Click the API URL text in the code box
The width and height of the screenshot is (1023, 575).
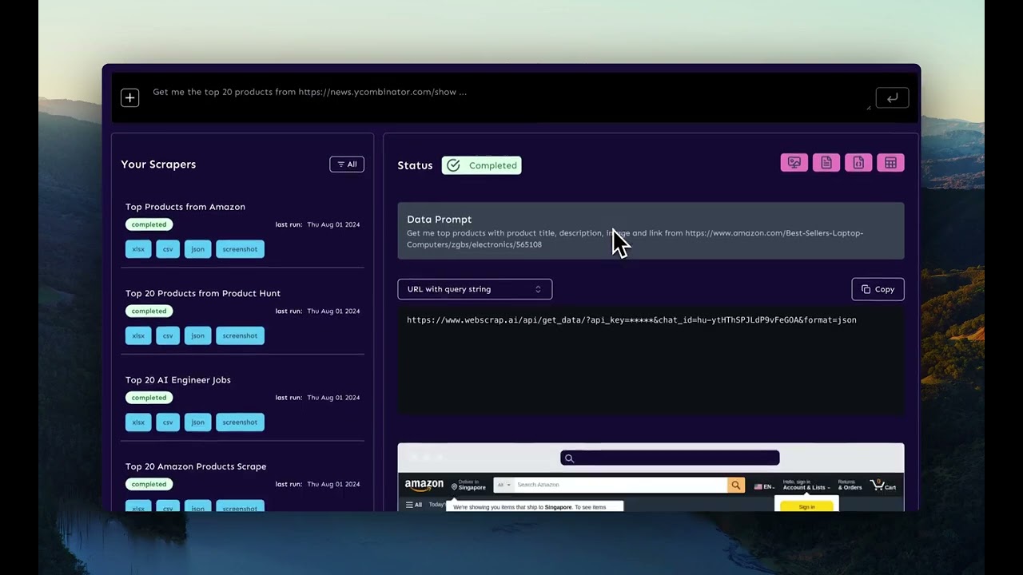[x=631, y=320]
